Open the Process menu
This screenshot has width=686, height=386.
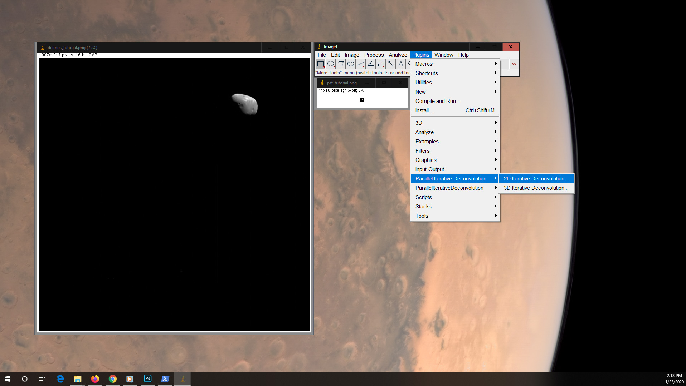pos(374,55)
